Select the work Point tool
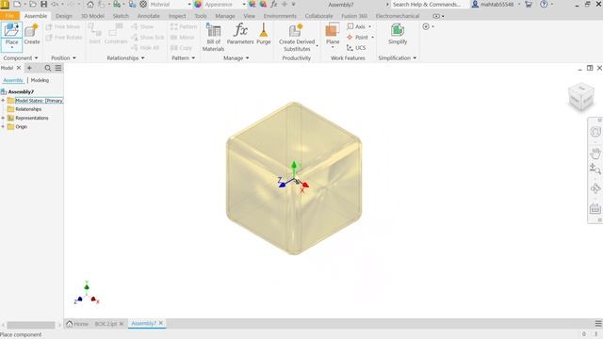This screenshot has width=603, height=339. (358, 38)
